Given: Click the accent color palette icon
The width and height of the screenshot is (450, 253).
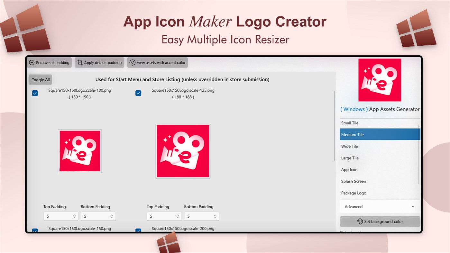Looking at the screenshot, I should (132, 62).
